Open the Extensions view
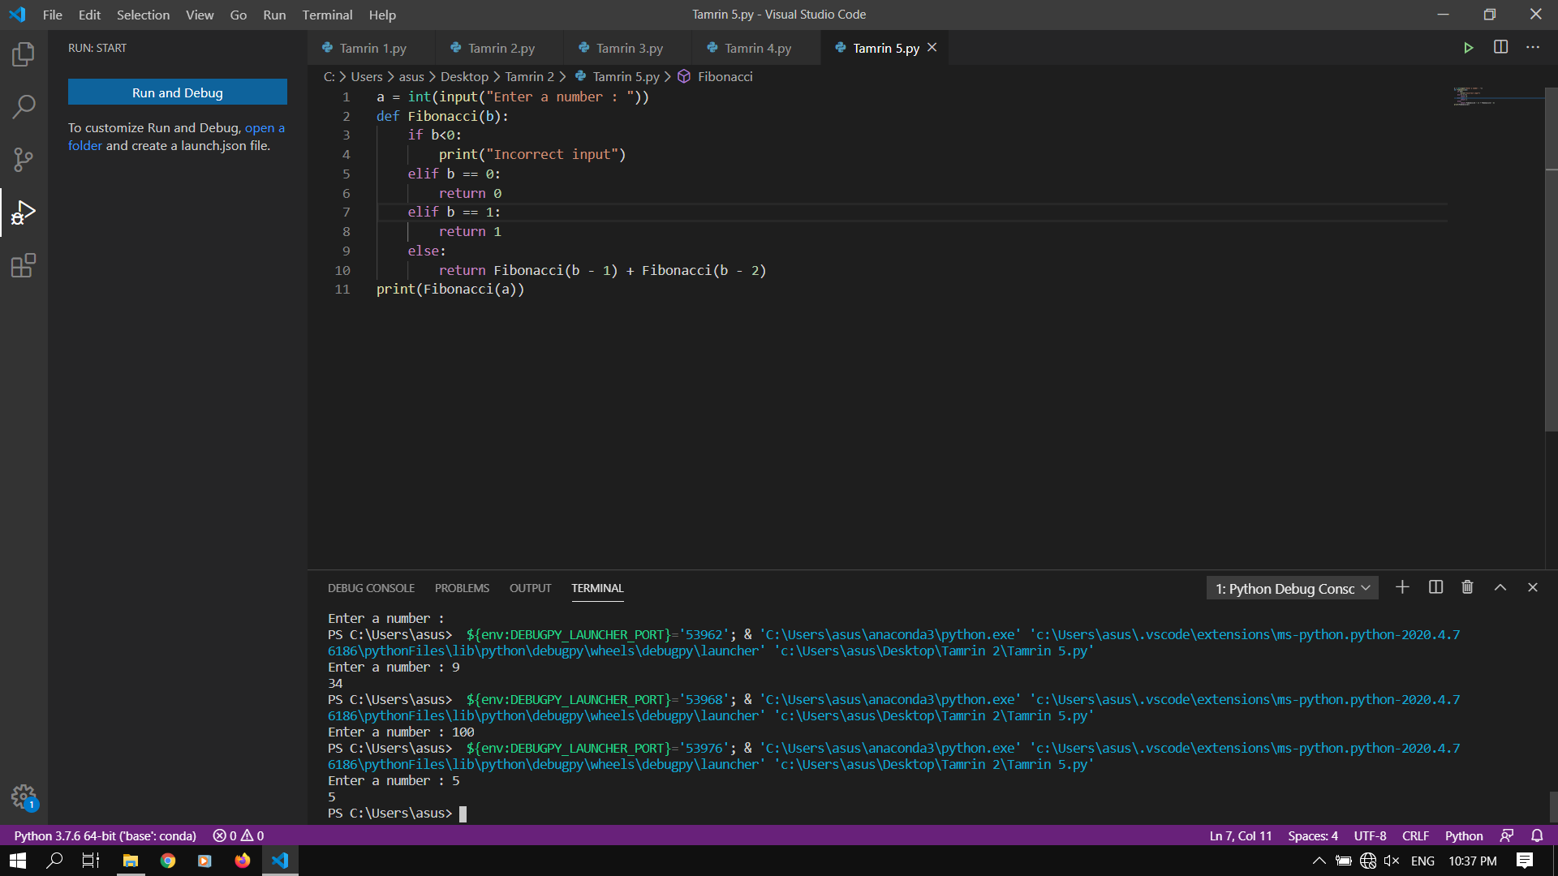1558x876 pixels. click(x=24, y=265)
